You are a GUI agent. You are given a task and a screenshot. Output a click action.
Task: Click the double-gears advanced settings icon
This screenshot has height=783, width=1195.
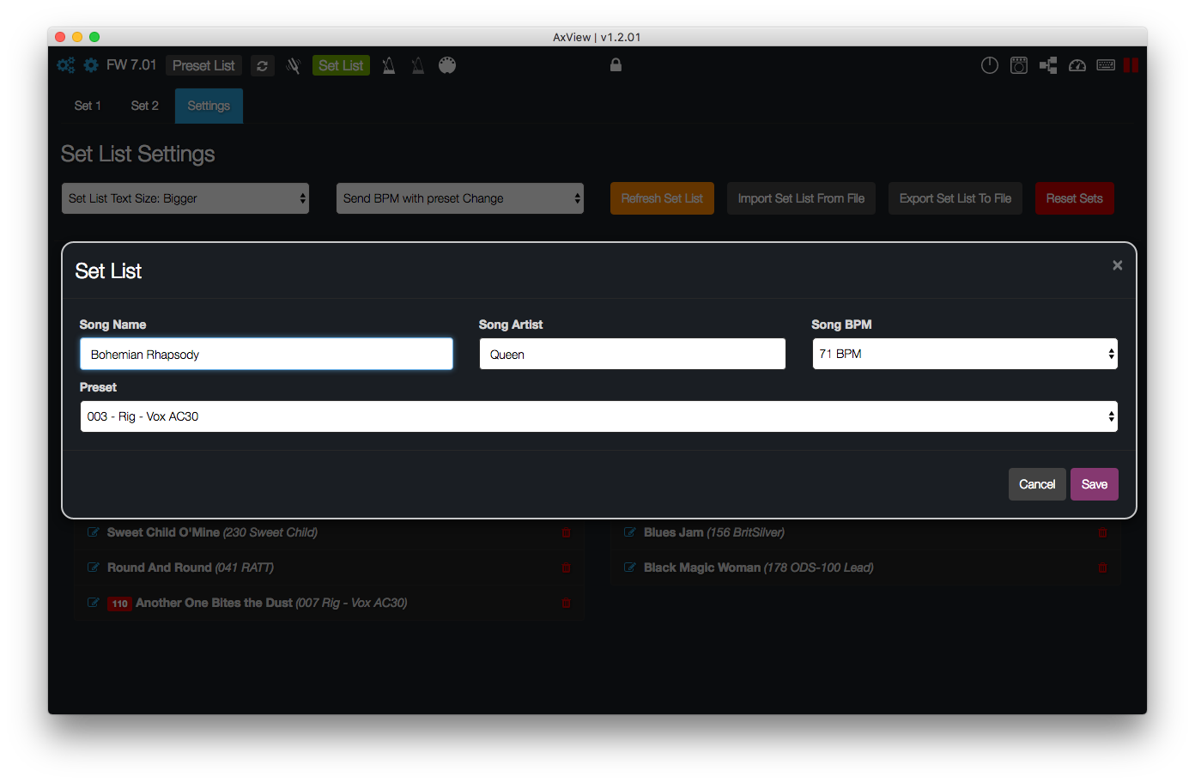[65, 65]
